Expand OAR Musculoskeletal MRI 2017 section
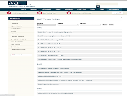The height and width of the screenshot is (96, 127). (x=80, y=76)
